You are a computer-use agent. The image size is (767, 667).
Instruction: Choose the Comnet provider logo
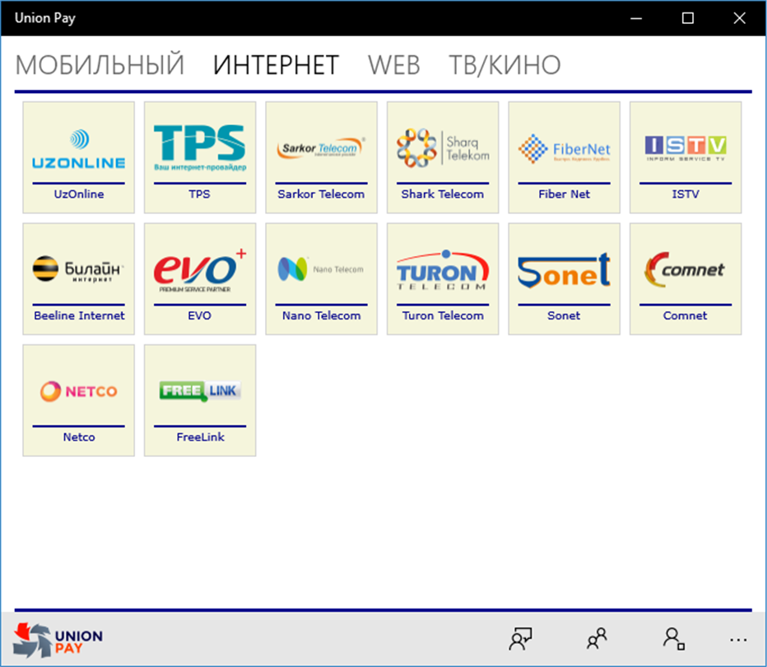685,269
